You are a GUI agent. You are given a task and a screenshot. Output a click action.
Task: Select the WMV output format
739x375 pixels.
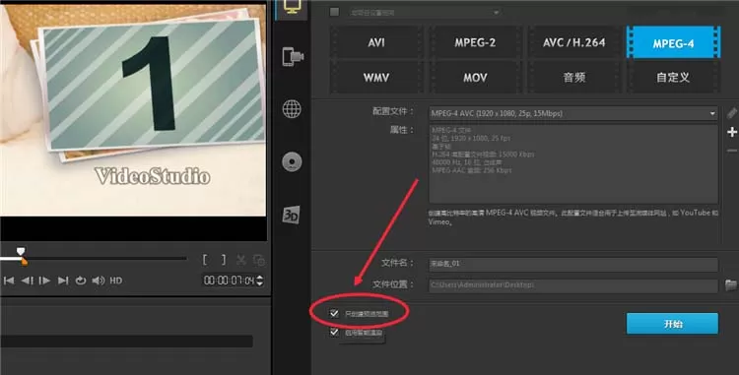[376, 77]
